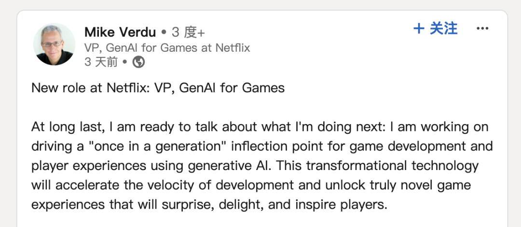This screenshot has height=227, width=521.
Task: Click the word Netflix in the post title
Action: 128,88
